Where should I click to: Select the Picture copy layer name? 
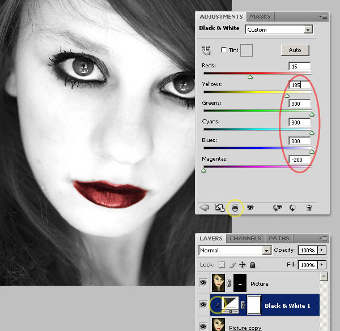[245, 328]
